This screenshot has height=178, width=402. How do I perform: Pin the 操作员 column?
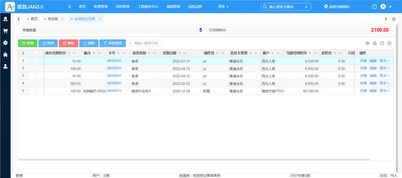click(x=222, y=53)
